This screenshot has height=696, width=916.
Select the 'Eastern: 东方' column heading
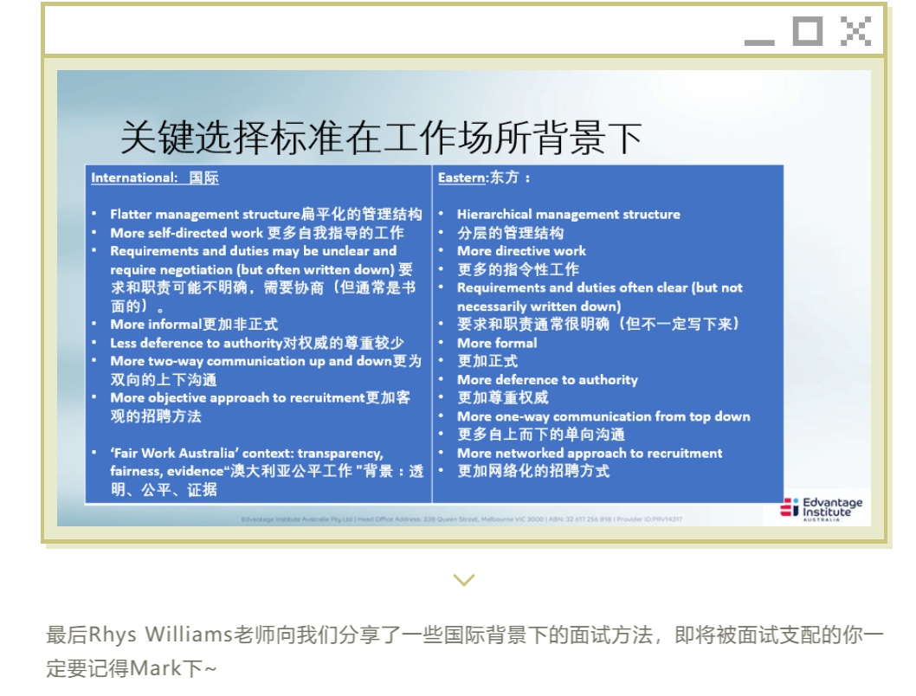(x=483, y=177)
